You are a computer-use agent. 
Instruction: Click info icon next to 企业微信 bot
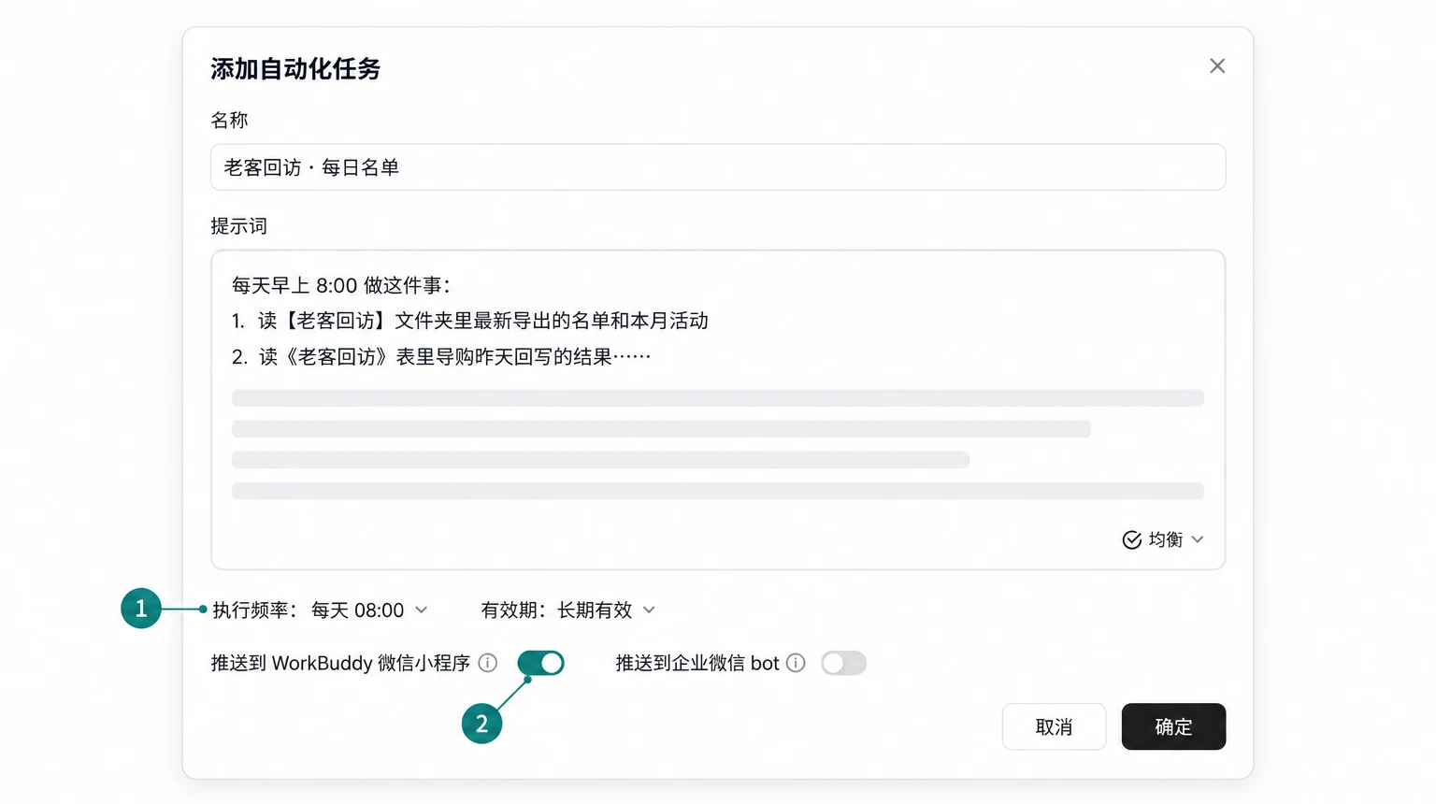coord(796,663)
